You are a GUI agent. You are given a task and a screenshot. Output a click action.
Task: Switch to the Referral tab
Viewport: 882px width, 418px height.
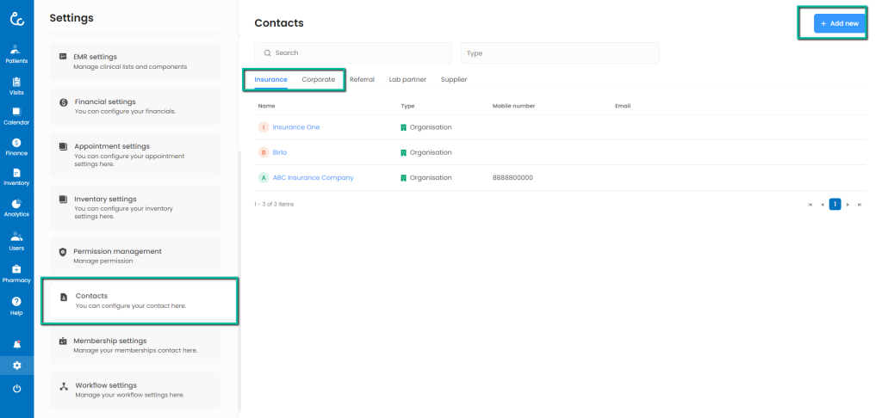click(362, 79)
